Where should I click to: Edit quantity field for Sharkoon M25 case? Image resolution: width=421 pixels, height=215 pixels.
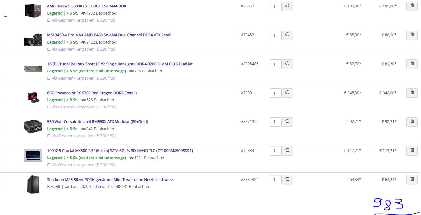tap(275, 180)
